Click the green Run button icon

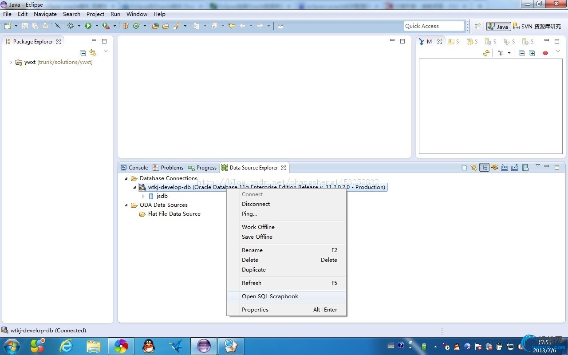point(88,26)
